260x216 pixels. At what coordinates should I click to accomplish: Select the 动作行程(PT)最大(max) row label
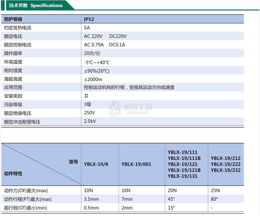[x=28, y=199]
